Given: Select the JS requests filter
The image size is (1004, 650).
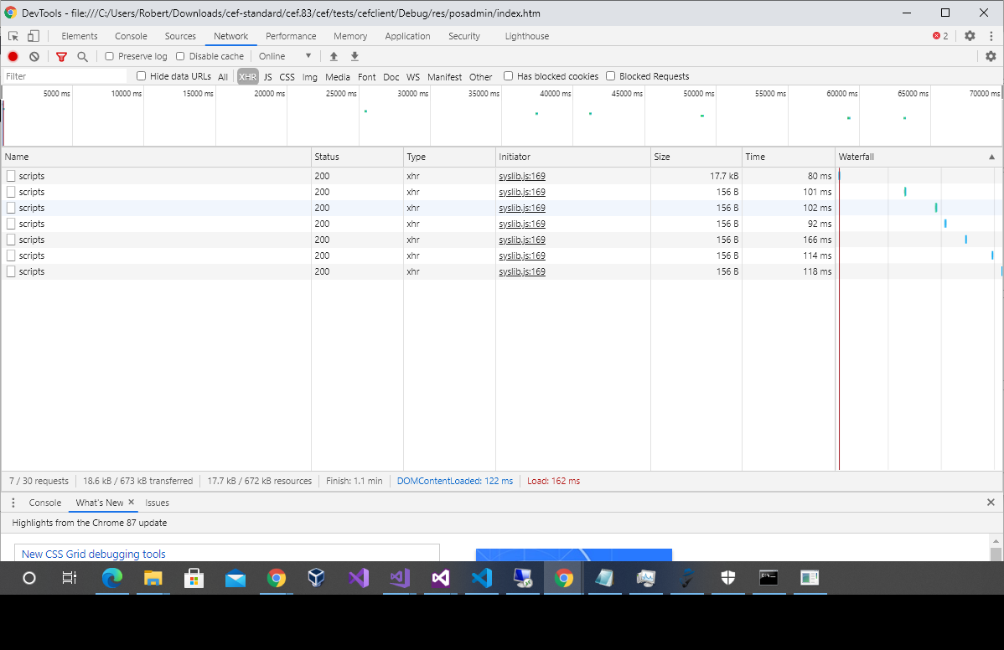Looking at the screenshot, I should pyautogui.click(x=267, y=76).
